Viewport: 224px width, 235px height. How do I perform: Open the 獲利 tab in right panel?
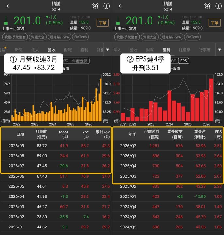pos(166,50)
